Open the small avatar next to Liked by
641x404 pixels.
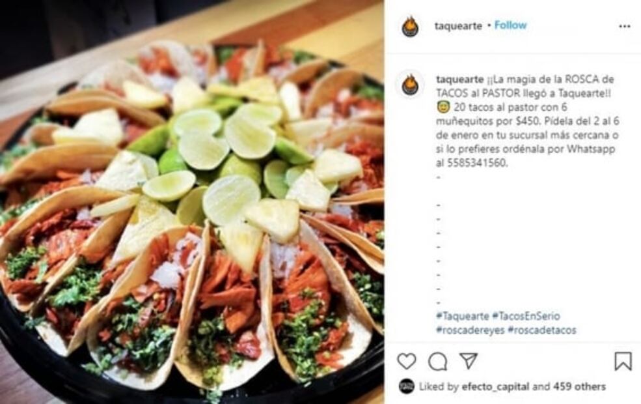tap(406, 386)
